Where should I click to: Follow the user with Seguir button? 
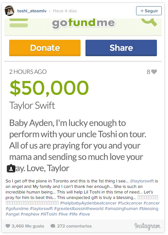pyautogui.click(x=149, y=11)
